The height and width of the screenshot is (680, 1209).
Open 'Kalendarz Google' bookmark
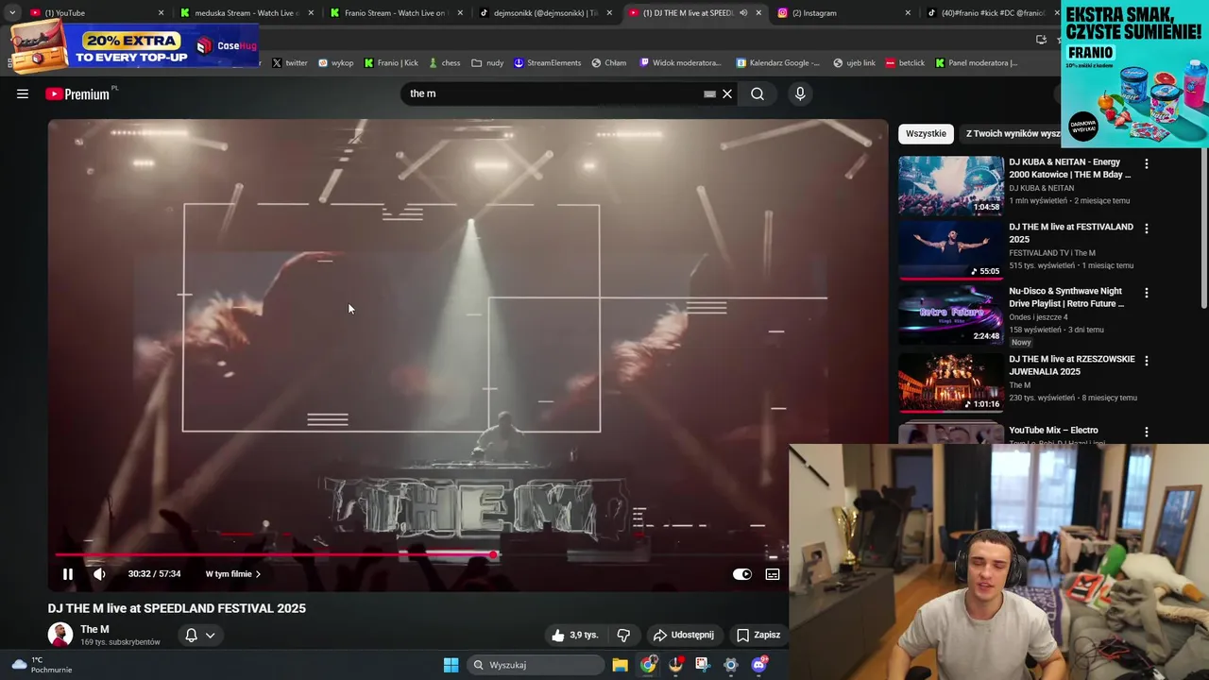778,63
